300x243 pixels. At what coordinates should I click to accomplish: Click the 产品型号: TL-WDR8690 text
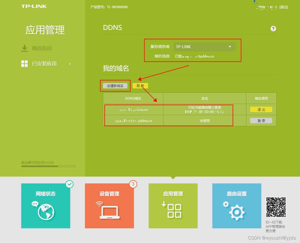point(109,7)
